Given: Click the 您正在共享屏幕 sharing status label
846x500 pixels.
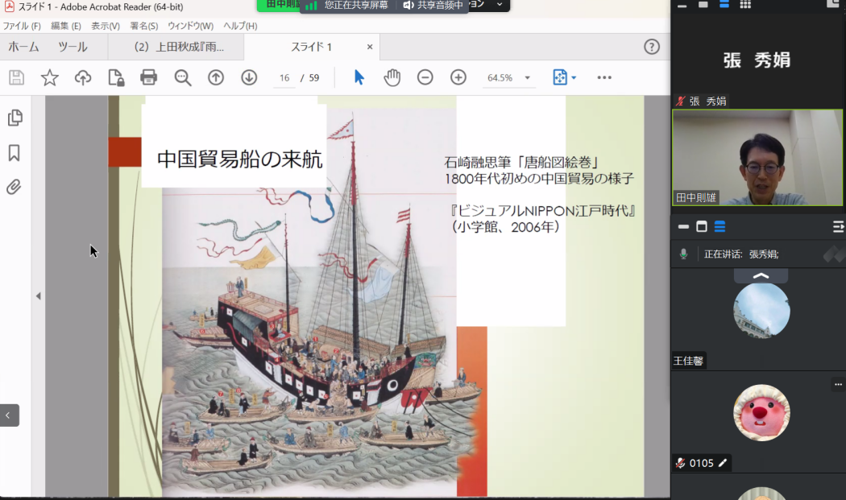Looking at the screenshot, I should coord(356,6).
